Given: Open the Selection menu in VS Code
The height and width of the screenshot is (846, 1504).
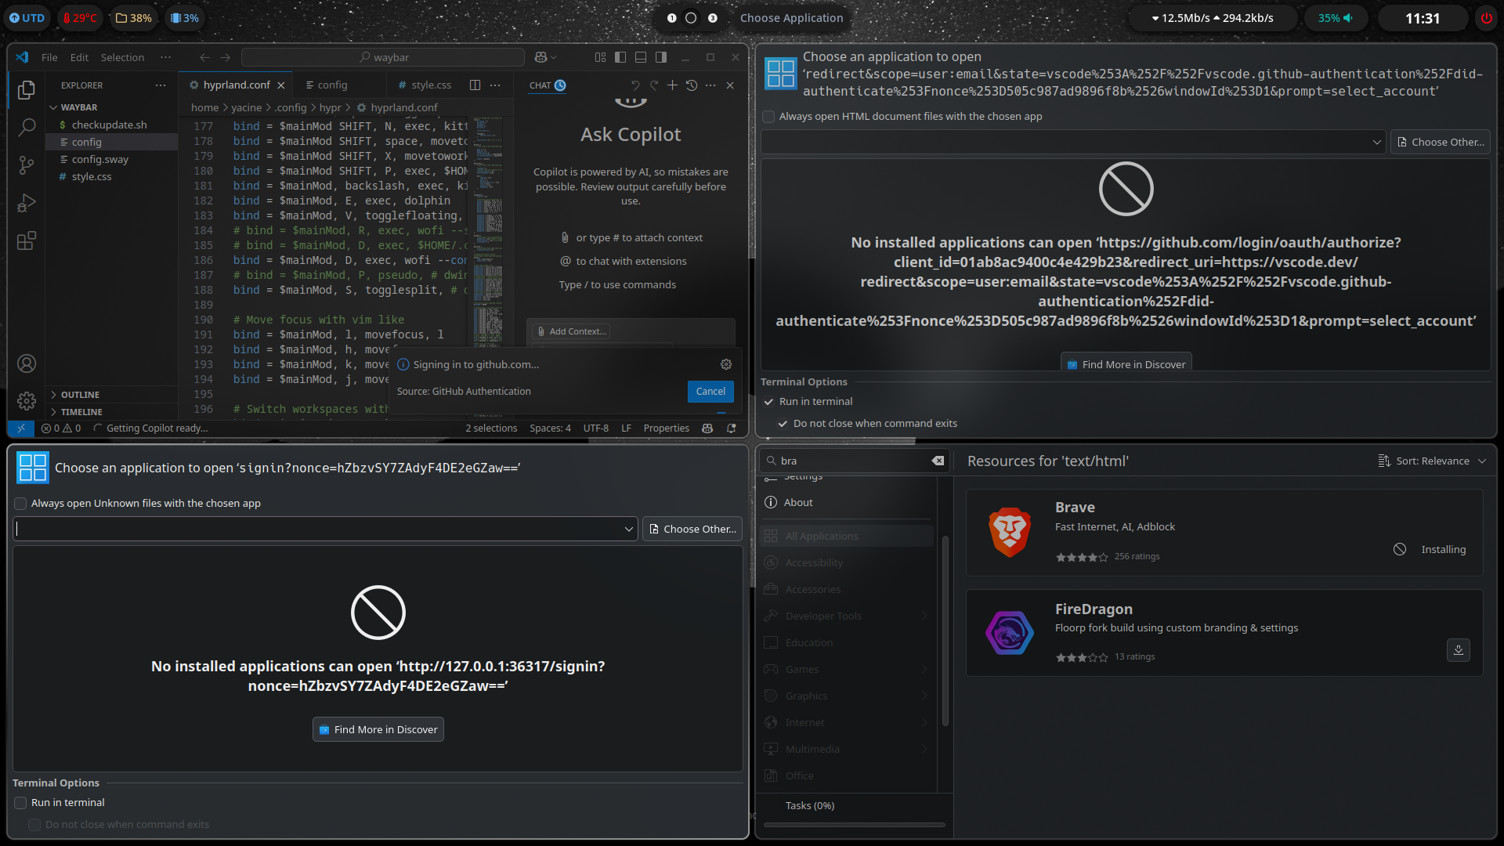Looking at the screenshot, I should pyautogui.click(x=122, y=57).
